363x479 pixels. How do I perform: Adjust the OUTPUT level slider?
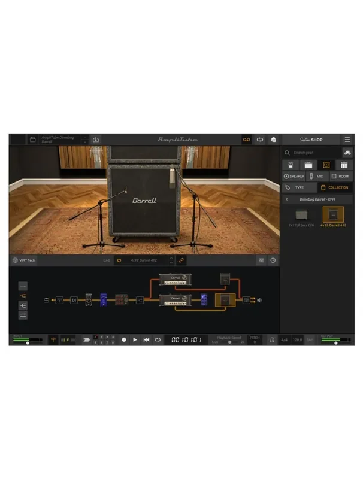coord(335,343)
